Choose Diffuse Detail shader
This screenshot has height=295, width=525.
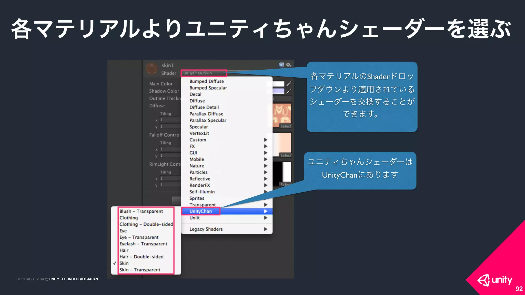tap(227, 107)
